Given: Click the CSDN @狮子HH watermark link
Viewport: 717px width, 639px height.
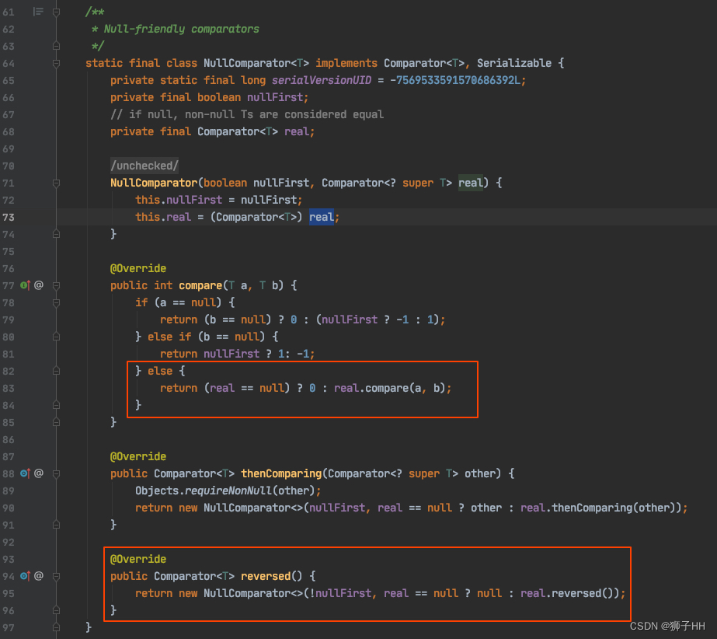Looking at the screenshot, I should pos(670,627).
